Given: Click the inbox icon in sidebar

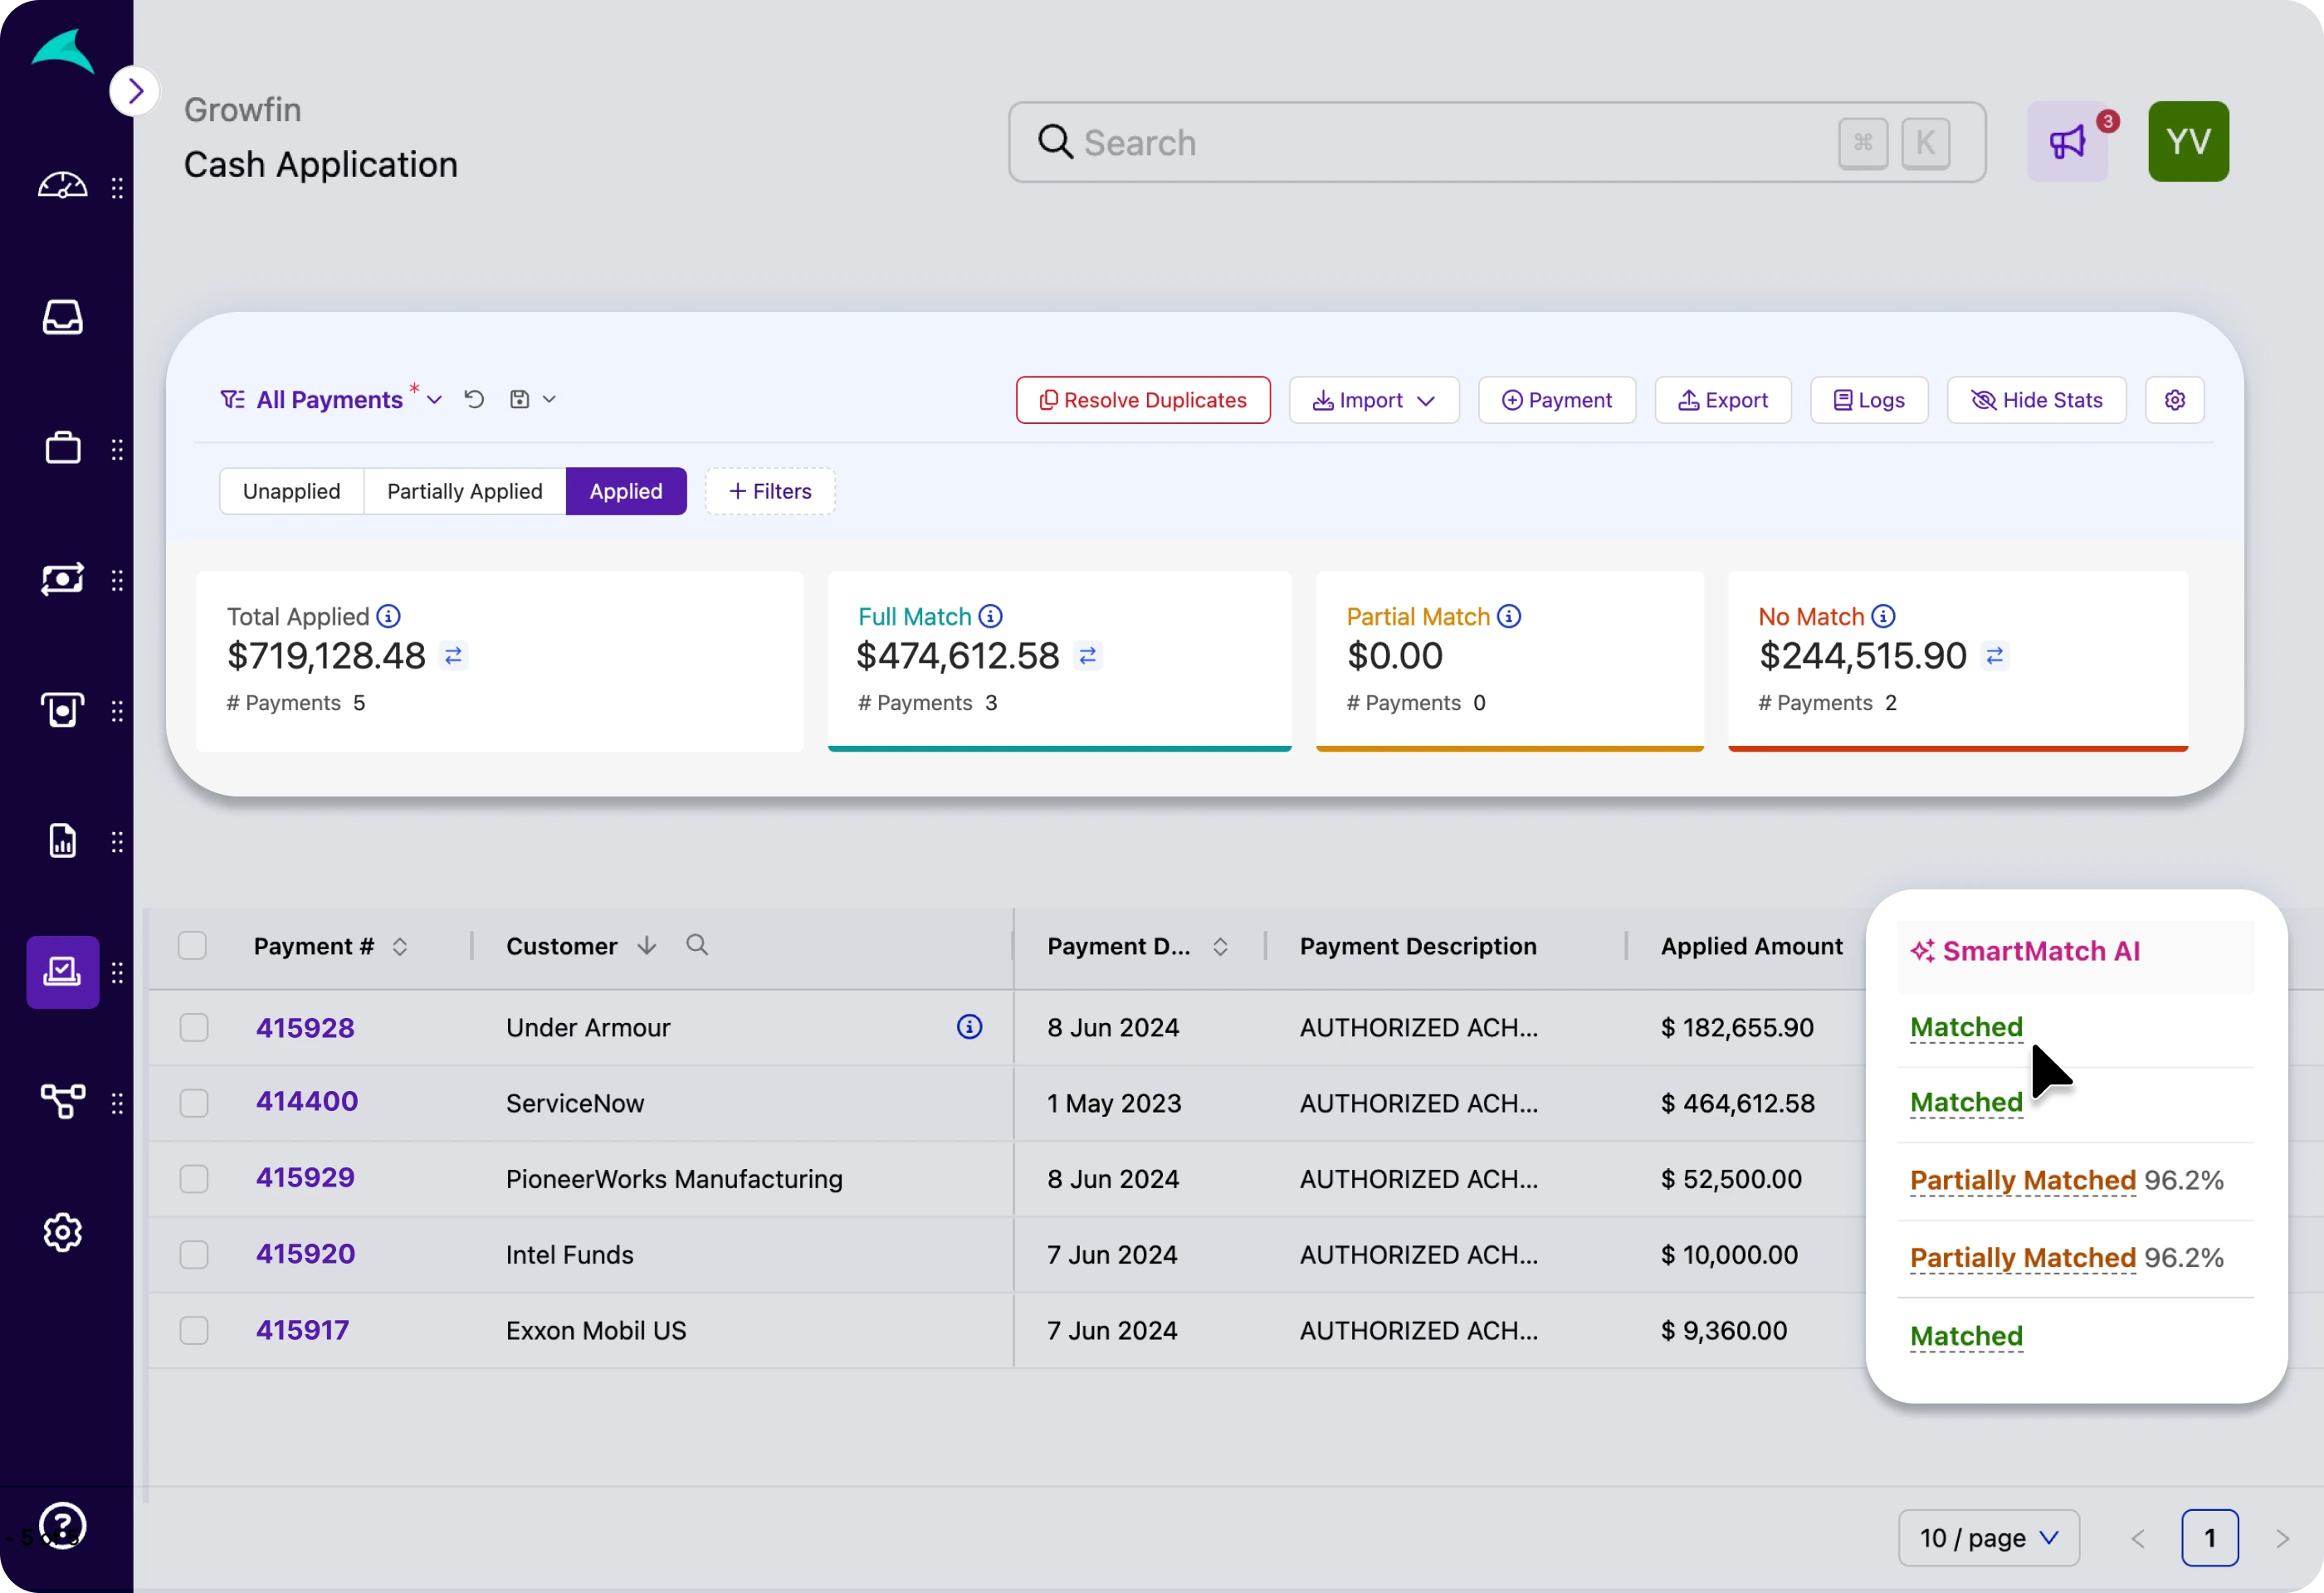Looking at the screenshot, I should click(x=62, y=318).
